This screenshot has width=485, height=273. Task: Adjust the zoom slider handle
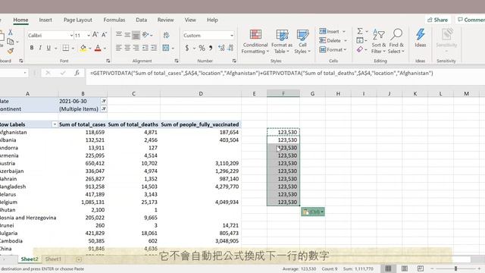point(455,268)
